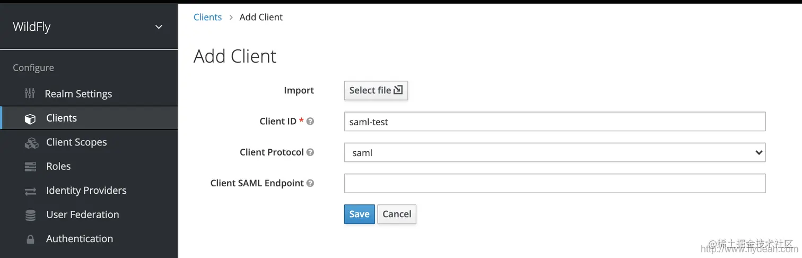Viewport: 802px width, 258px height.
Task: Open the Realm Settings menu item
Action: tap(78, 94)
